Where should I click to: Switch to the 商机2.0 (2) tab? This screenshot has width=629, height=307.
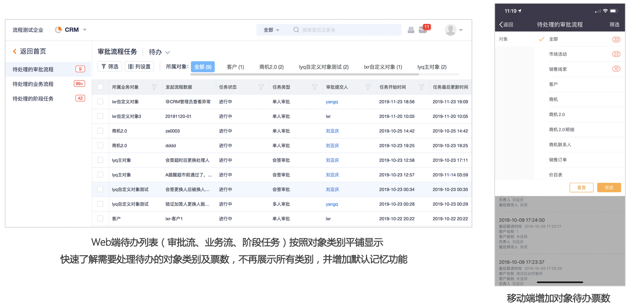[272, 67]
